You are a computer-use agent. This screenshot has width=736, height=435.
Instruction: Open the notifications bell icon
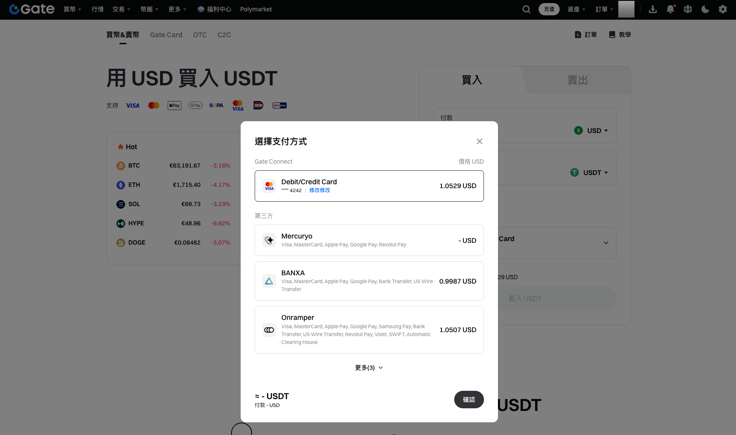(670, 9)
